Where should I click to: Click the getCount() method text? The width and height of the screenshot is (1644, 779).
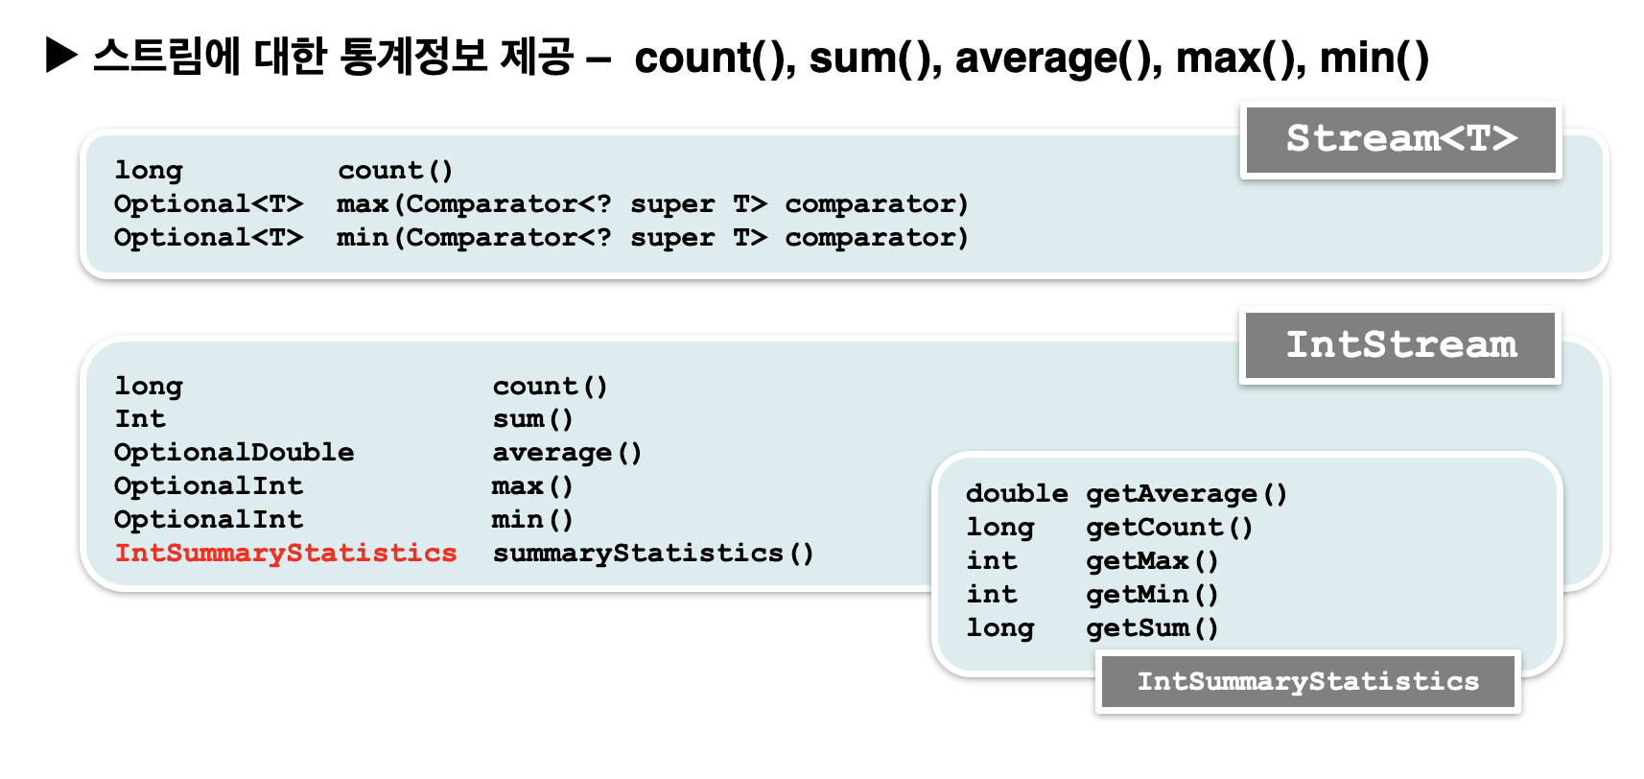1169,528
